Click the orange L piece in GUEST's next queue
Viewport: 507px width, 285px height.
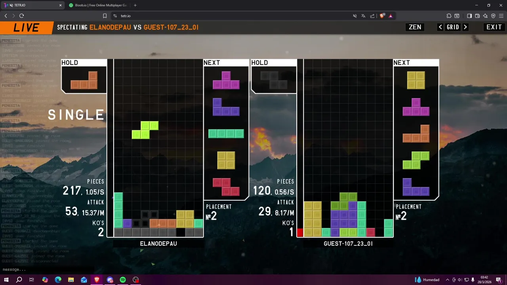[416, 133]
